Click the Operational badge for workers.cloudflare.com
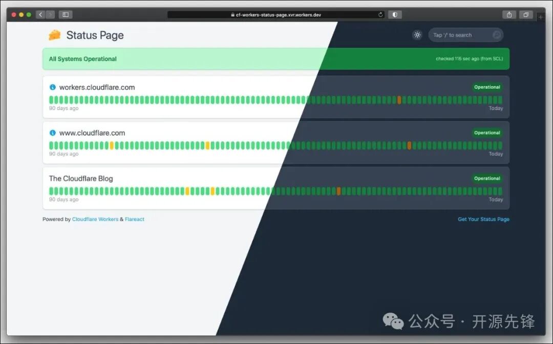This screenshot has height=344, width=553. pyautogui.click(x=487, y=87)
